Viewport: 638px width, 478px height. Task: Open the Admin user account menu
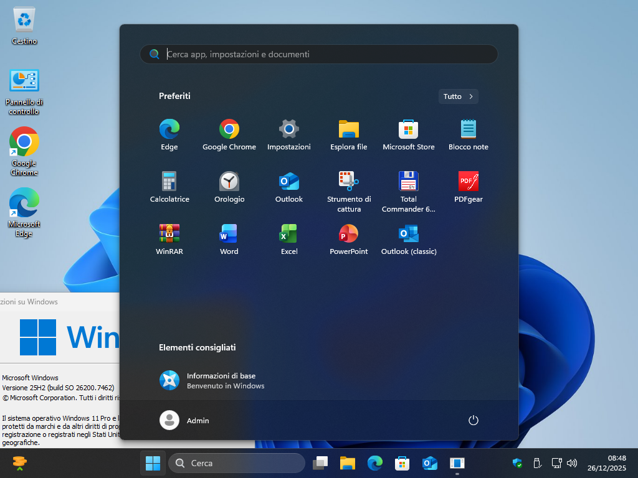[x=184, y=420]
